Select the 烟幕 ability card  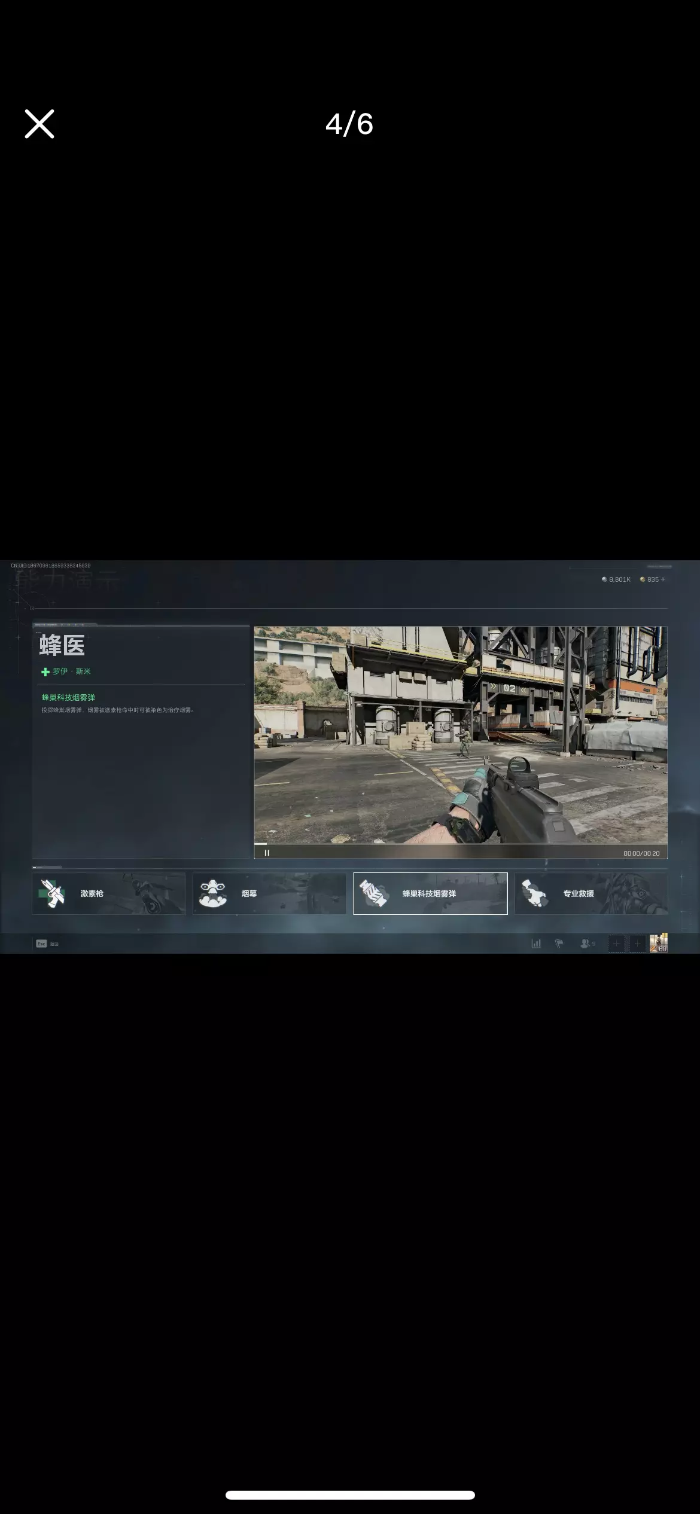269,893
